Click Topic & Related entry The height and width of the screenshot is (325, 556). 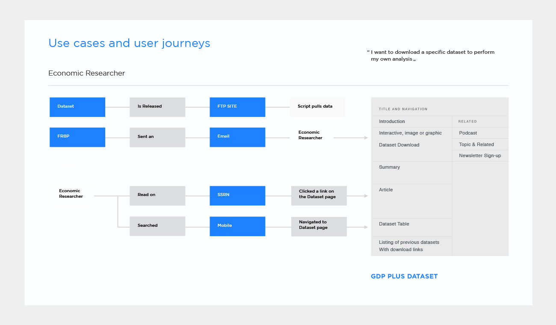point(476,145)
